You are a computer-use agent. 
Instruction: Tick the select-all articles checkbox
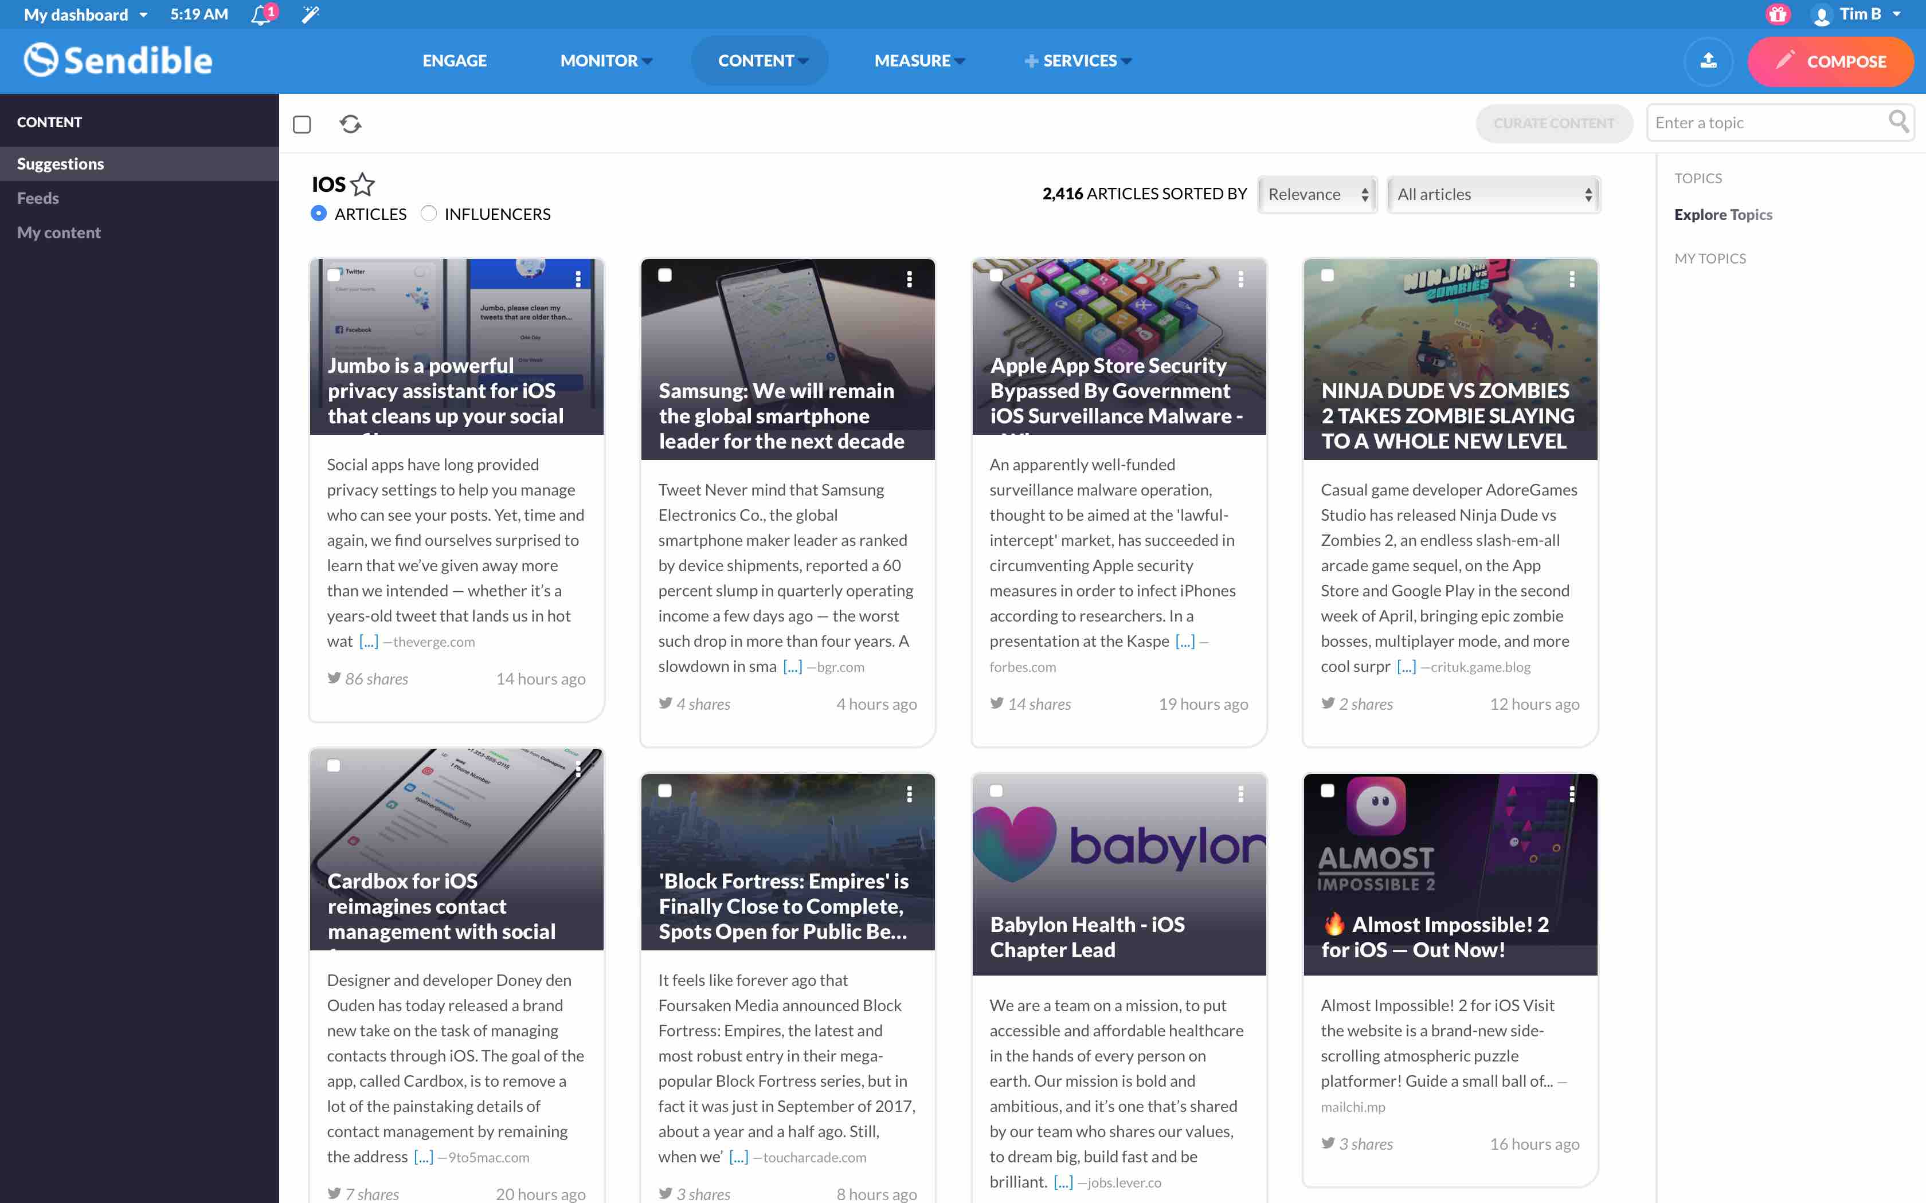[302, 124]
